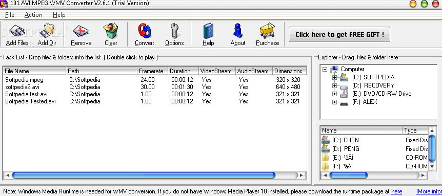
Task: Select the (C:) SOFTPEDIA drive icon
Action: tap(344, 77)
